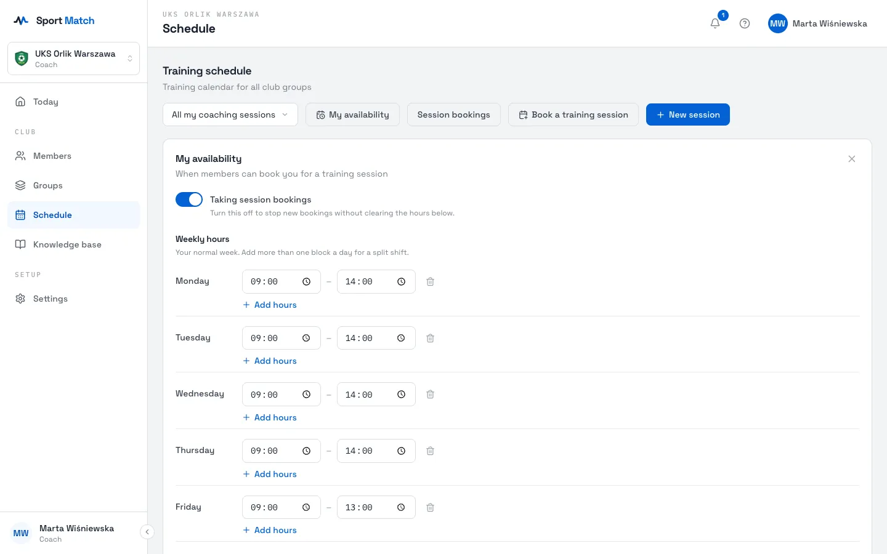This screenshot has height=554, width=887.
Task: Delete Tuesday hours with trash icon
Action: 431,338
